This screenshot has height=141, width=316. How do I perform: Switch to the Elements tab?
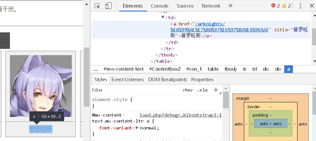tap(133, 6)
